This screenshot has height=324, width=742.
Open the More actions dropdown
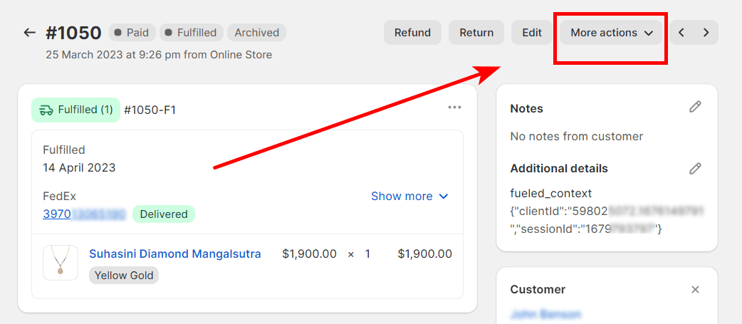(611, 33)
